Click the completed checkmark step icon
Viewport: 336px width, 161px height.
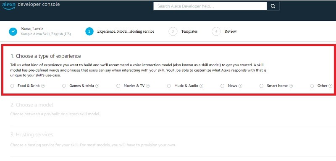tap(13, 31)
